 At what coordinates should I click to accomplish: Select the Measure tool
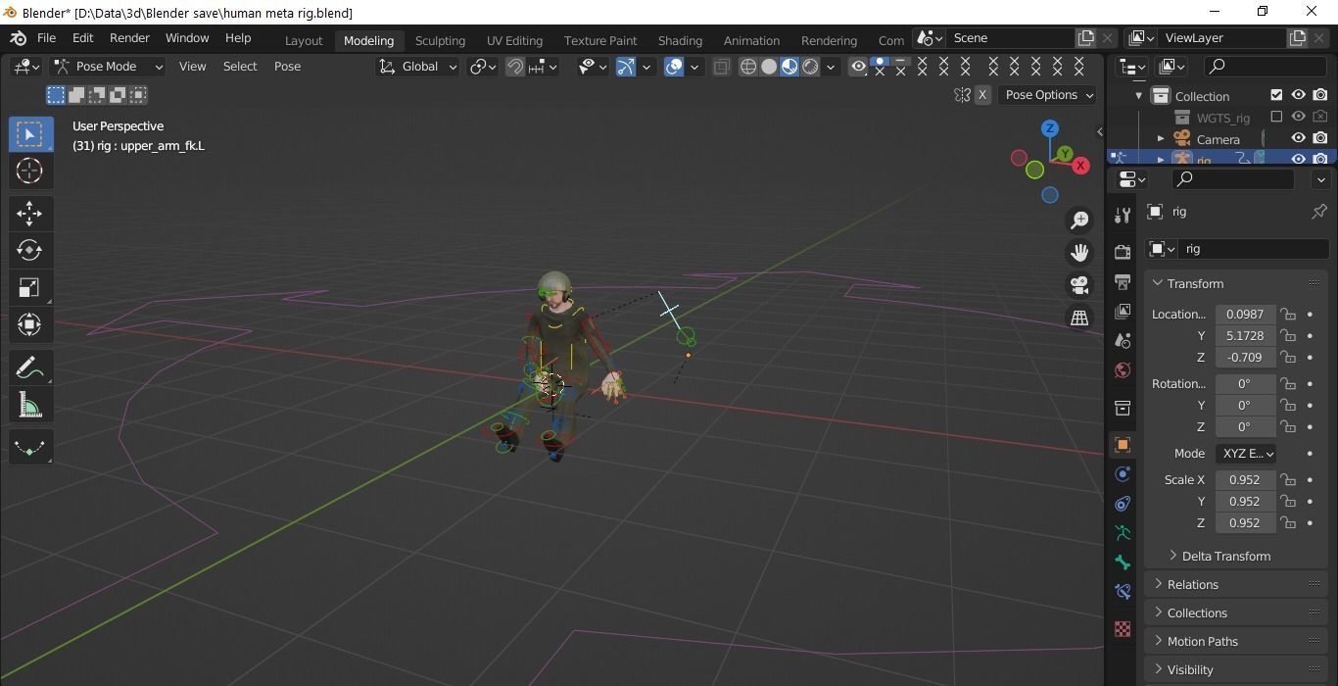pyautogui.click(x=29, y=405)
